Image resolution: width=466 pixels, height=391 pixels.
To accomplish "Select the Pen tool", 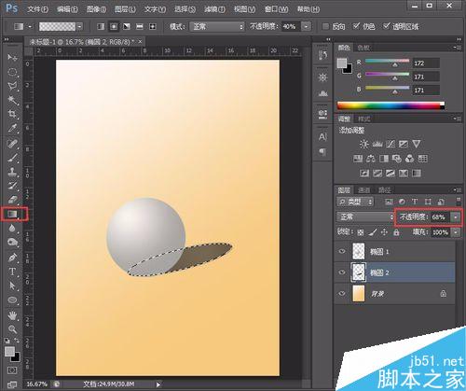I will [12, 258].
